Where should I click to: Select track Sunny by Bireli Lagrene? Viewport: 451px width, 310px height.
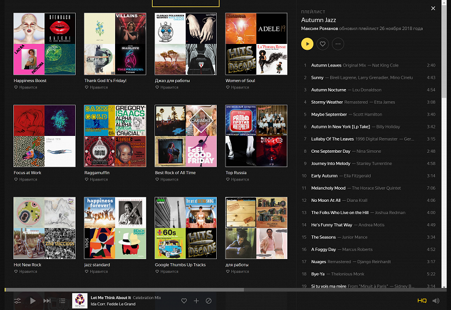coord(369,77)
